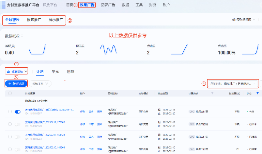Click 修改 for plan ID 150103287
Screen dimensions: 262x154
(83, 112)
